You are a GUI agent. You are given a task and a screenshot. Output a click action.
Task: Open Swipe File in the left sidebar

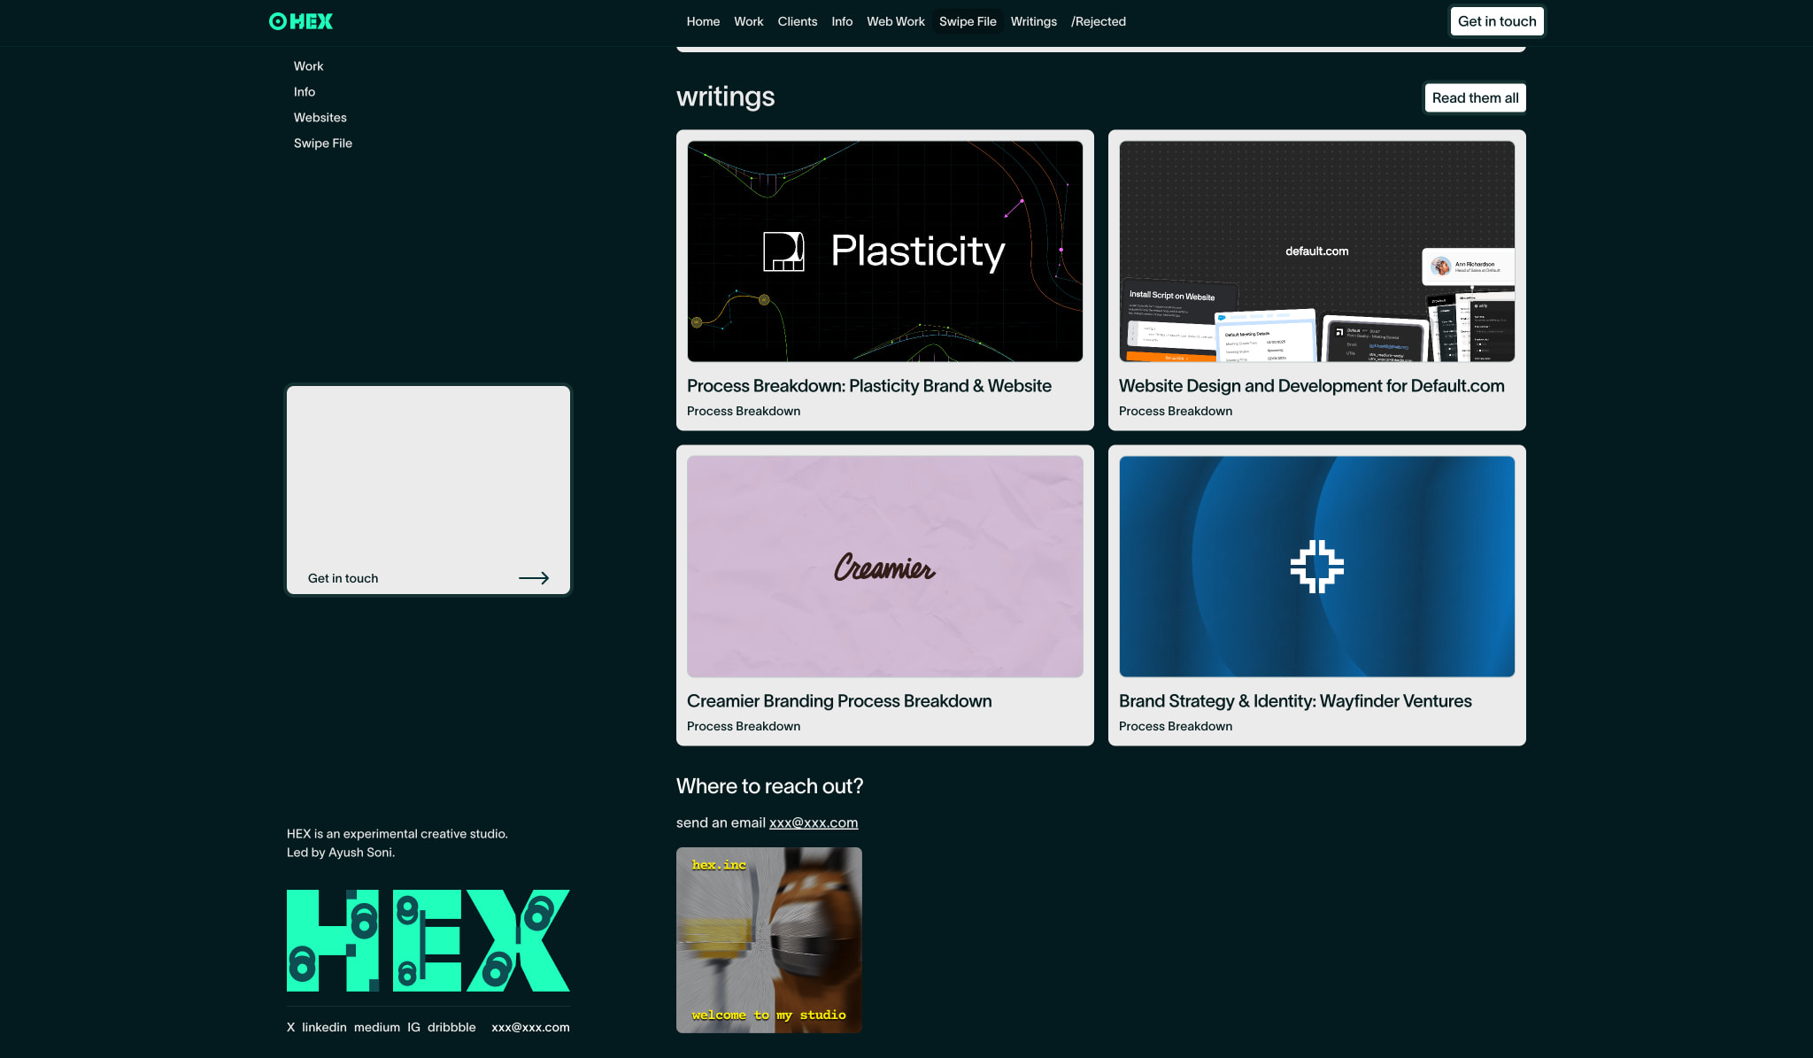[323, 143]
